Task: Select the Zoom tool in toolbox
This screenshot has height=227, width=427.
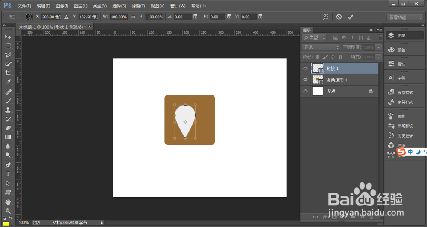Action: 8,211
